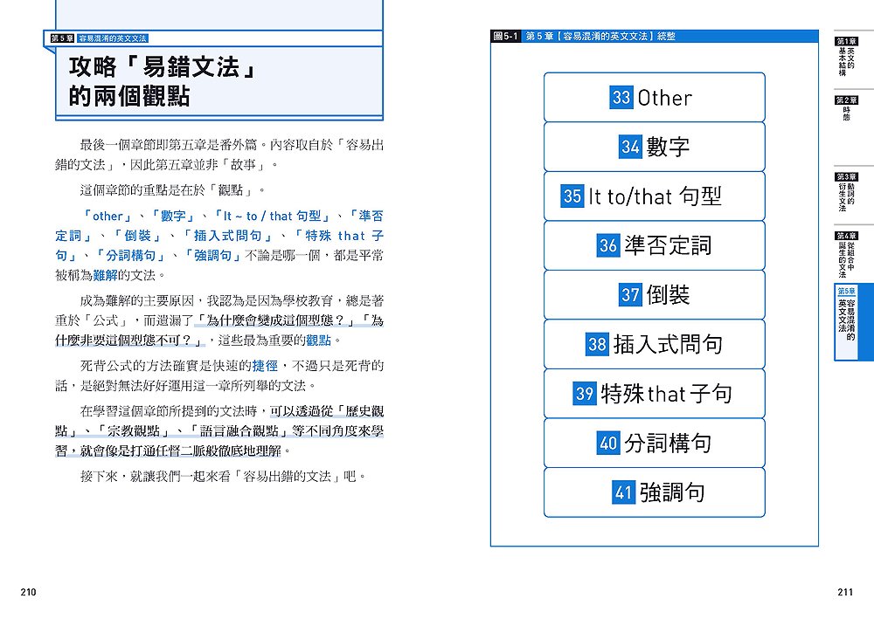Select the blue number 37 badge
Viewport: 874px width, 619px height.
point(631,295)
